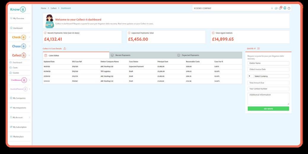Open the Select Currency dropdown
This screenshot has height=154, width=308.
coord(268,76)
